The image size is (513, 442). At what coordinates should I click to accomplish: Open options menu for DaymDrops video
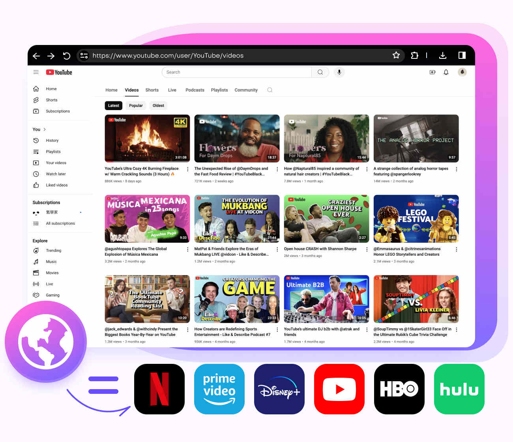(277, 169)
